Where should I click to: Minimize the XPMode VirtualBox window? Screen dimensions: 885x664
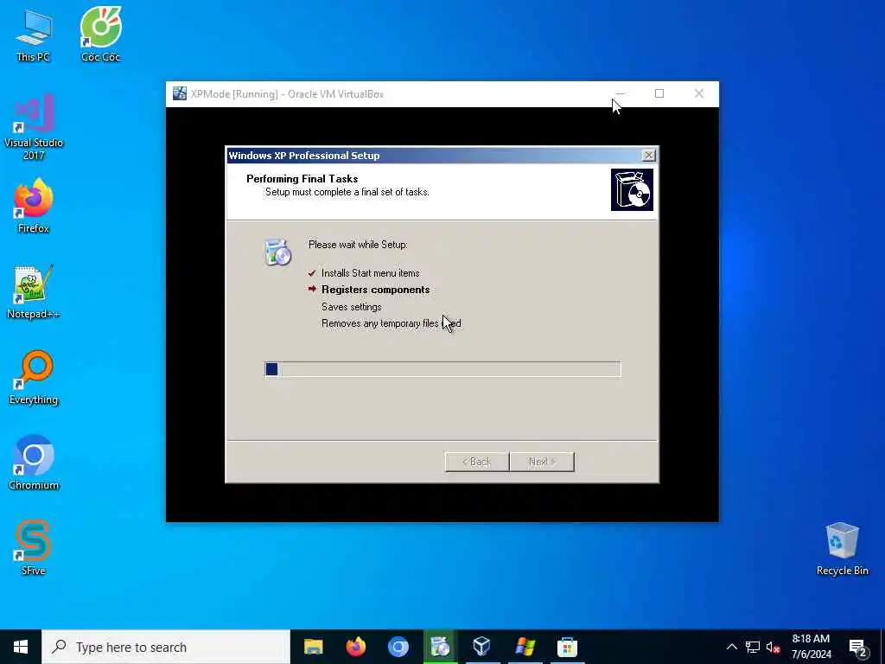[620, 93]
